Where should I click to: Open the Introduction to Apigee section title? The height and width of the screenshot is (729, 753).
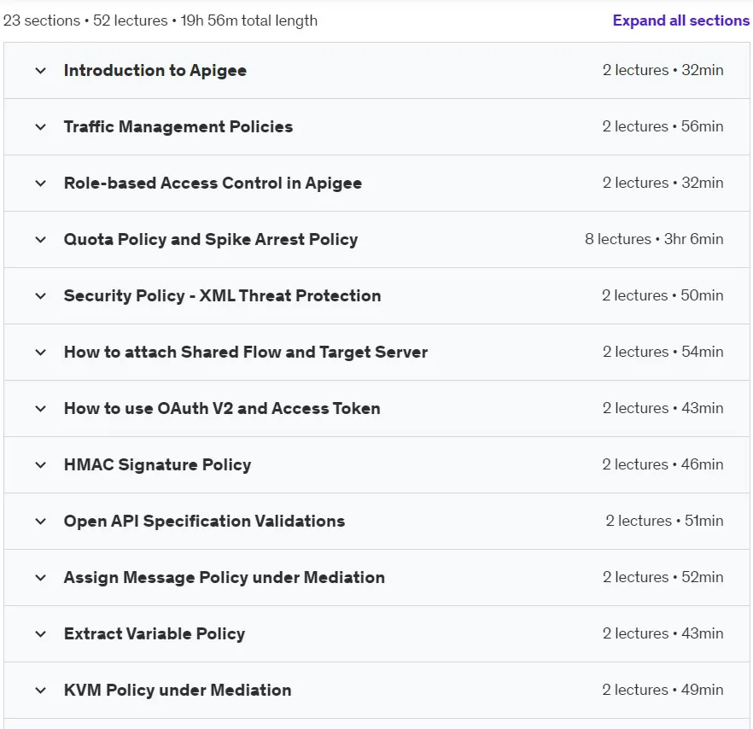click(155, 71)
